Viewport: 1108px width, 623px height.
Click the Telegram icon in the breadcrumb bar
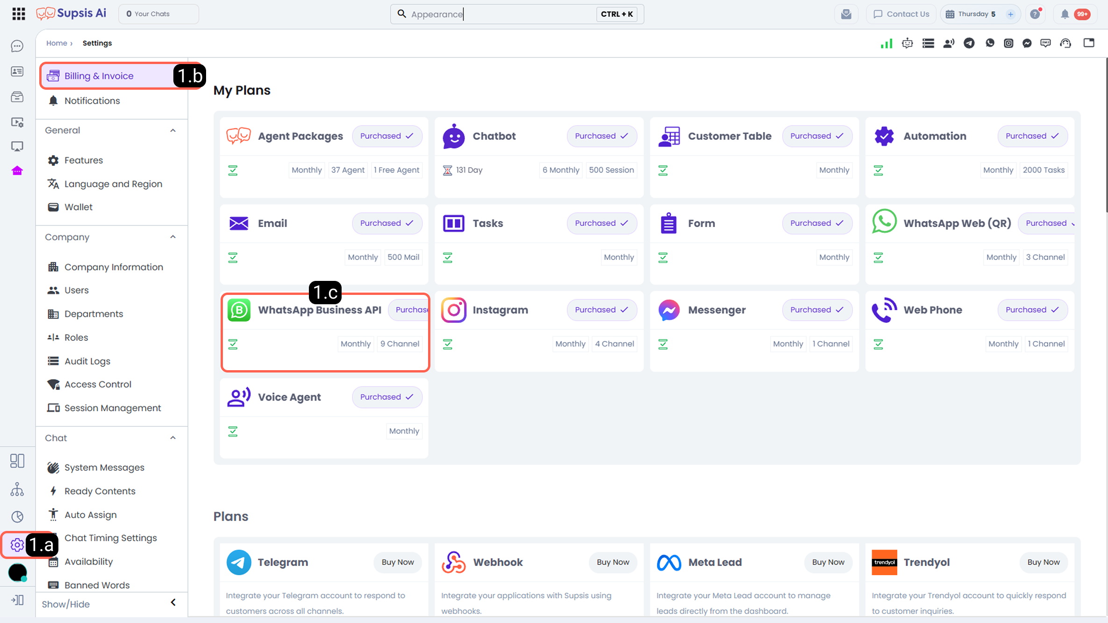pos(969,43)
